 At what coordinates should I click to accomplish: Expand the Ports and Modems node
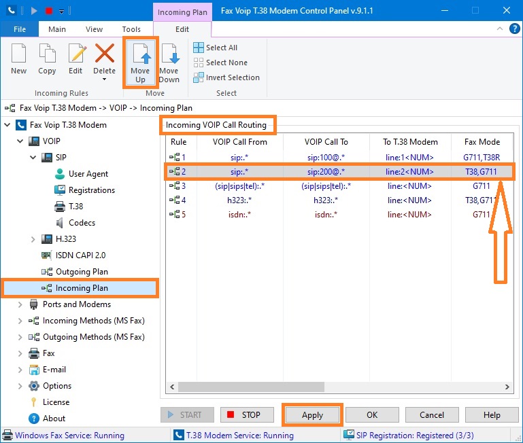point(20,304)
